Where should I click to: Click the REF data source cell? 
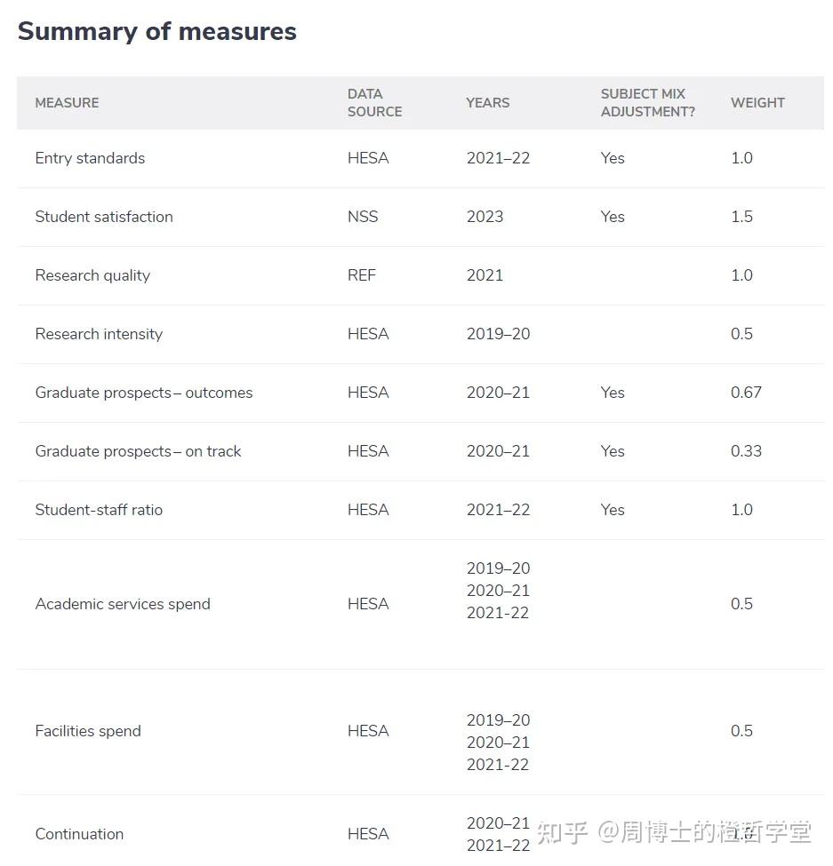pyautogui.click(x=361, y=275)
